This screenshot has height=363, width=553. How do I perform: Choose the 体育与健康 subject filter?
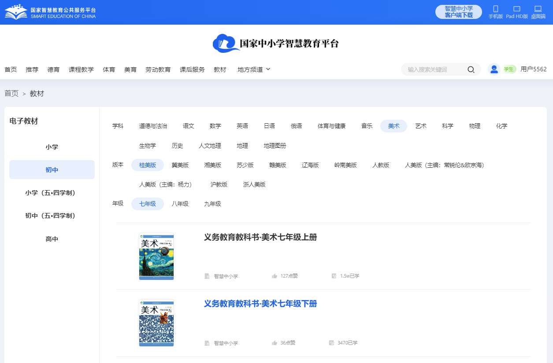(x=332, y=126)
